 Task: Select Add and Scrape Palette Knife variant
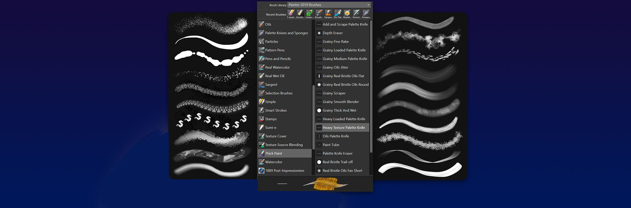pos(342,24)
